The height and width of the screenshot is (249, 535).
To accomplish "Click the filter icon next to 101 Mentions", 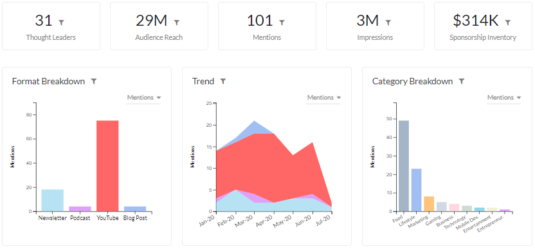I will pos(282,23).
